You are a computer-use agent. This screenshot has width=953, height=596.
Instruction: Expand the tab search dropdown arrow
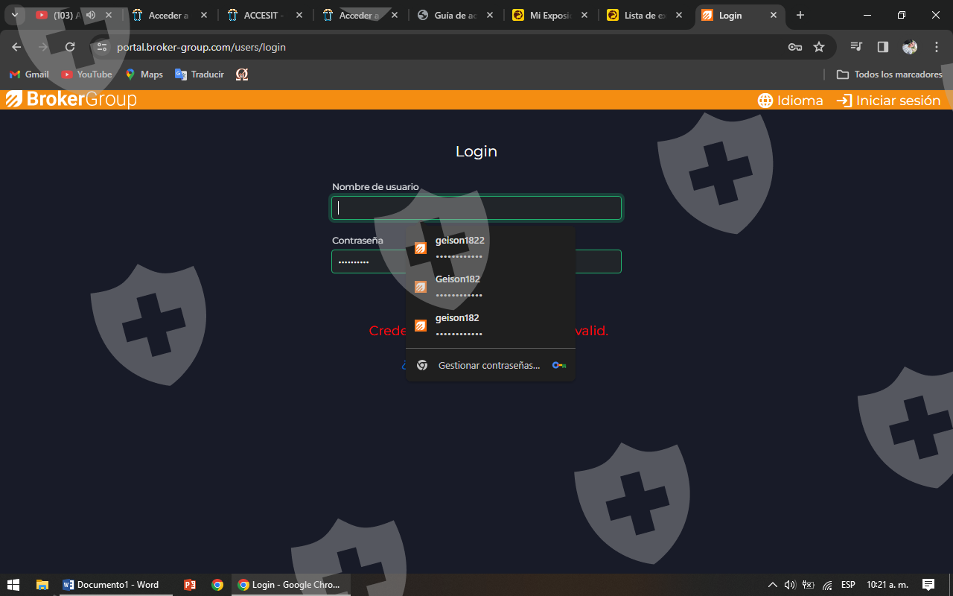click(14, 15)
